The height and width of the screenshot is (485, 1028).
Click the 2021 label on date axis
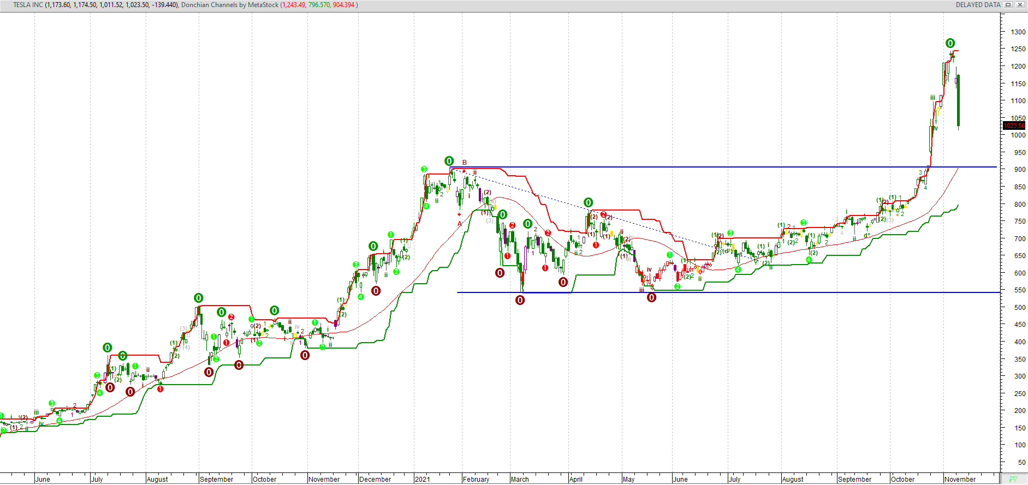click(422, 480)
